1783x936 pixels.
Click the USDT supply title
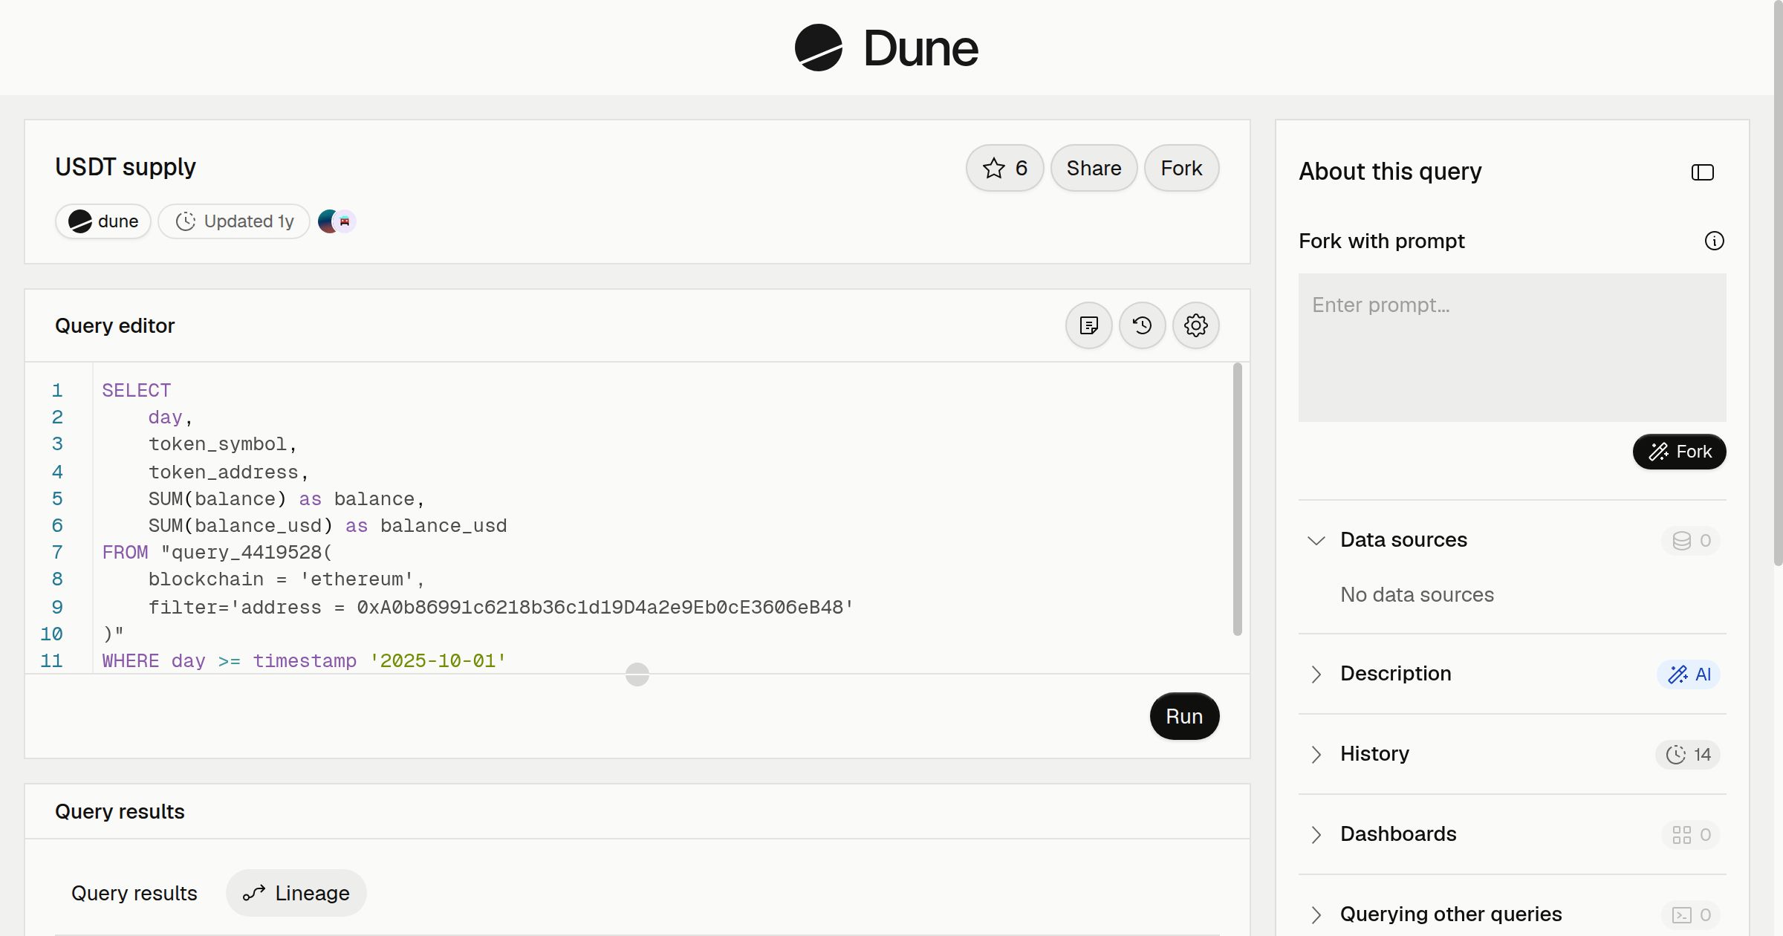pyautogui.click(x=126, y=167)
